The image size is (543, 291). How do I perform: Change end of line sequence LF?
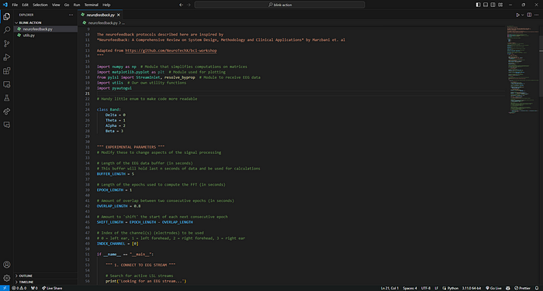coord(436,288)
